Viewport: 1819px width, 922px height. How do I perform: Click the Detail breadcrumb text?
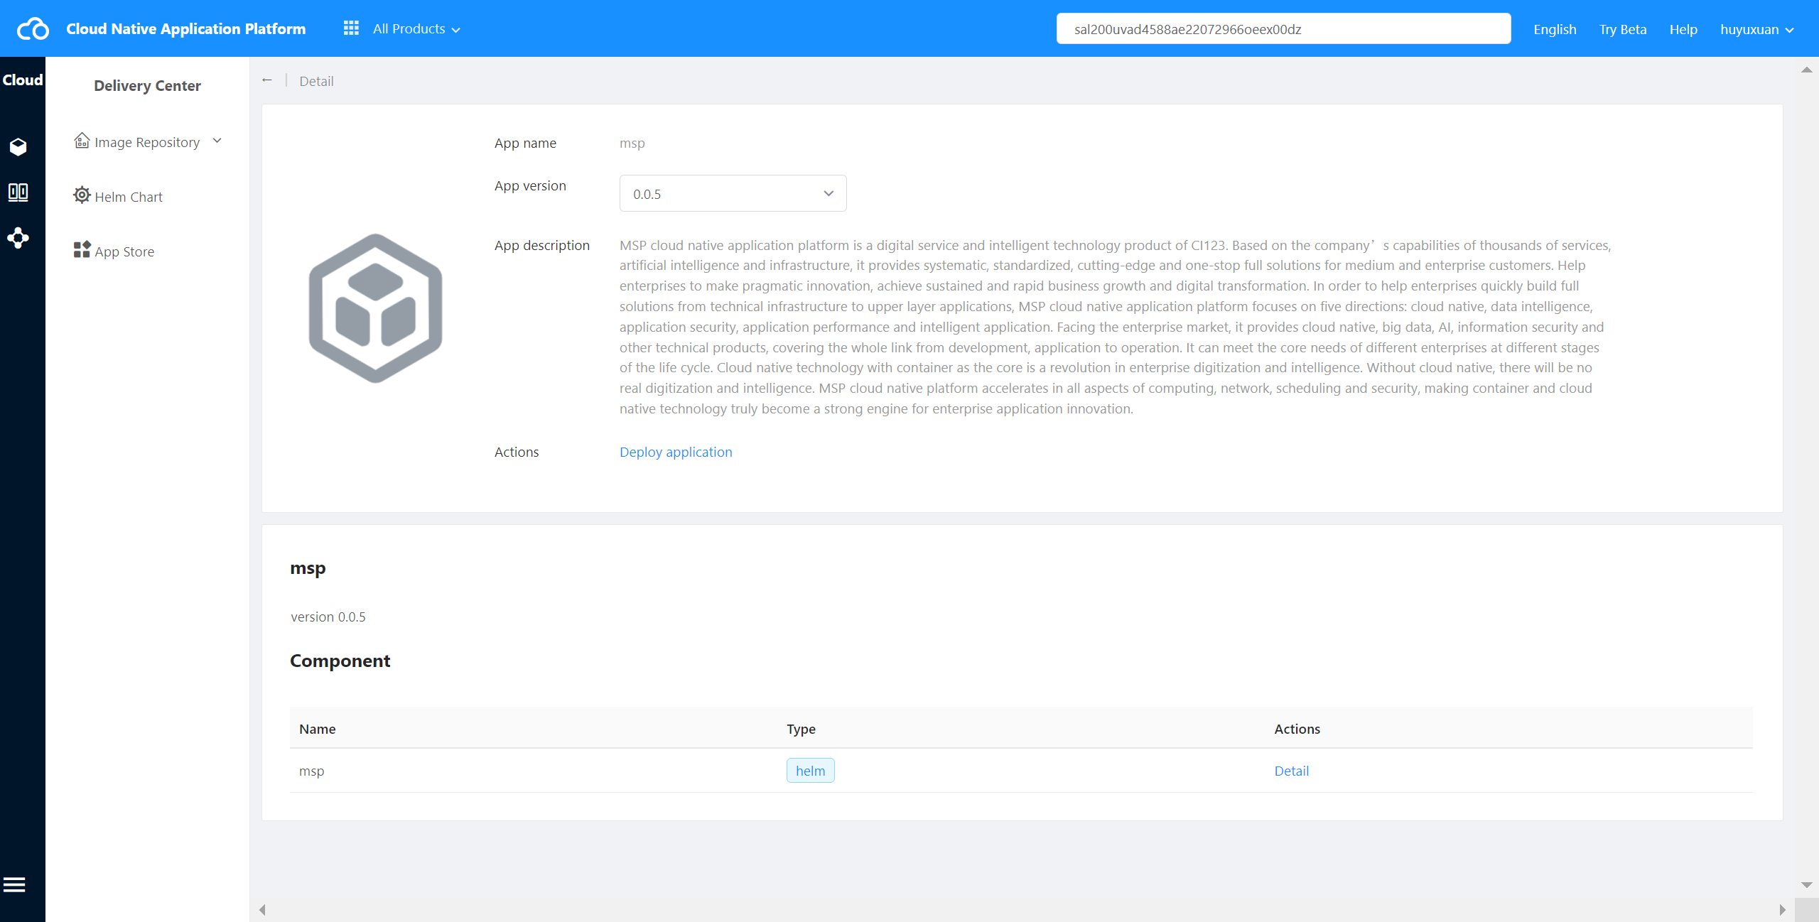coord(316,81)
